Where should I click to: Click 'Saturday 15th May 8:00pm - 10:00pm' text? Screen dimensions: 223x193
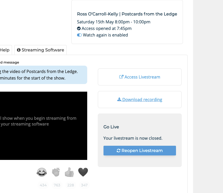click(114, 22)
